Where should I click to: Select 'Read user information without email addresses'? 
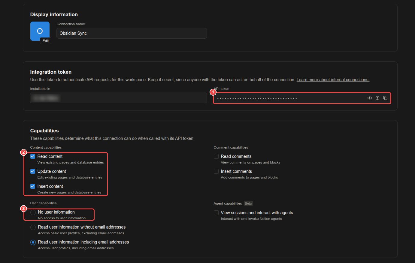click(x=33, y=227)
